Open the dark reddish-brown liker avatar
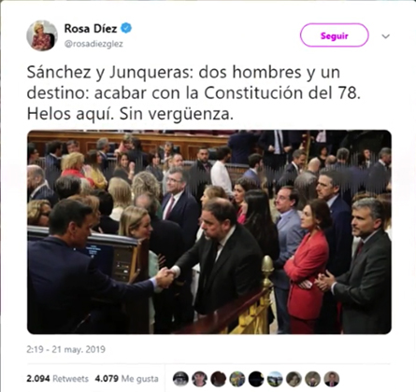 pos(219,379)
